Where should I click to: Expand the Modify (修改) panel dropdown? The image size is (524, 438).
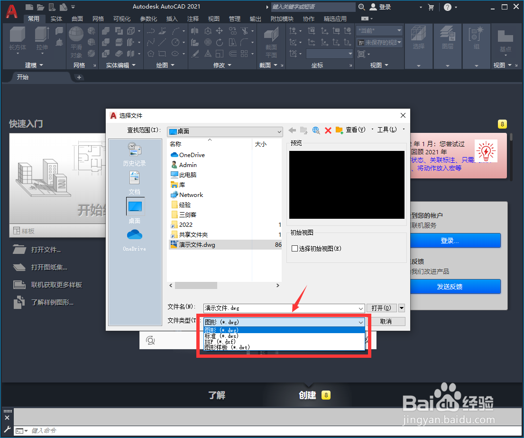(x=222, y=65)
